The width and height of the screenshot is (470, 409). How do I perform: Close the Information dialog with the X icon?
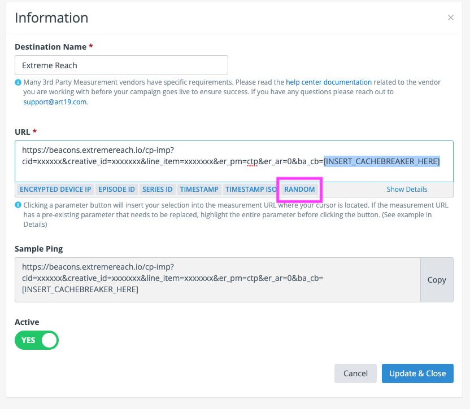click(x=451, y=17)
